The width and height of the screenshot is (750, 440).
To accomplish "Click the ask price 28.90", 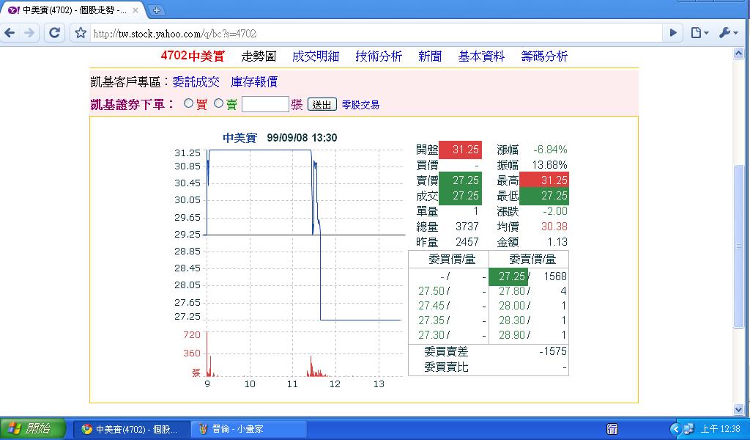I will (x=511, y=335).
